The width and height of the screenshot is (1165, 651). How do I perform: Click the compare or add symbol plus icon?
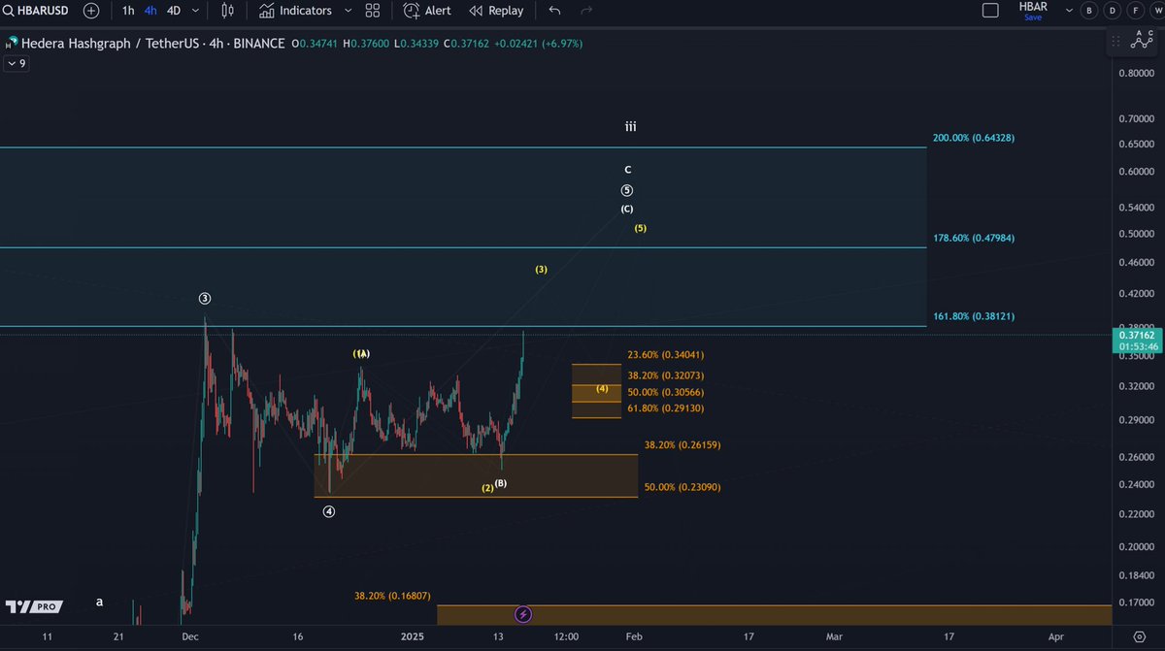pos(91,11)
